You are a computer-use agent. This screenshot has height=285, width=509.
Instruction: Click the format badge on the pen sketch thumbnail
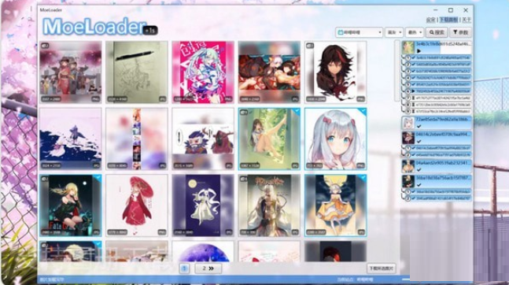coord(162,98)
